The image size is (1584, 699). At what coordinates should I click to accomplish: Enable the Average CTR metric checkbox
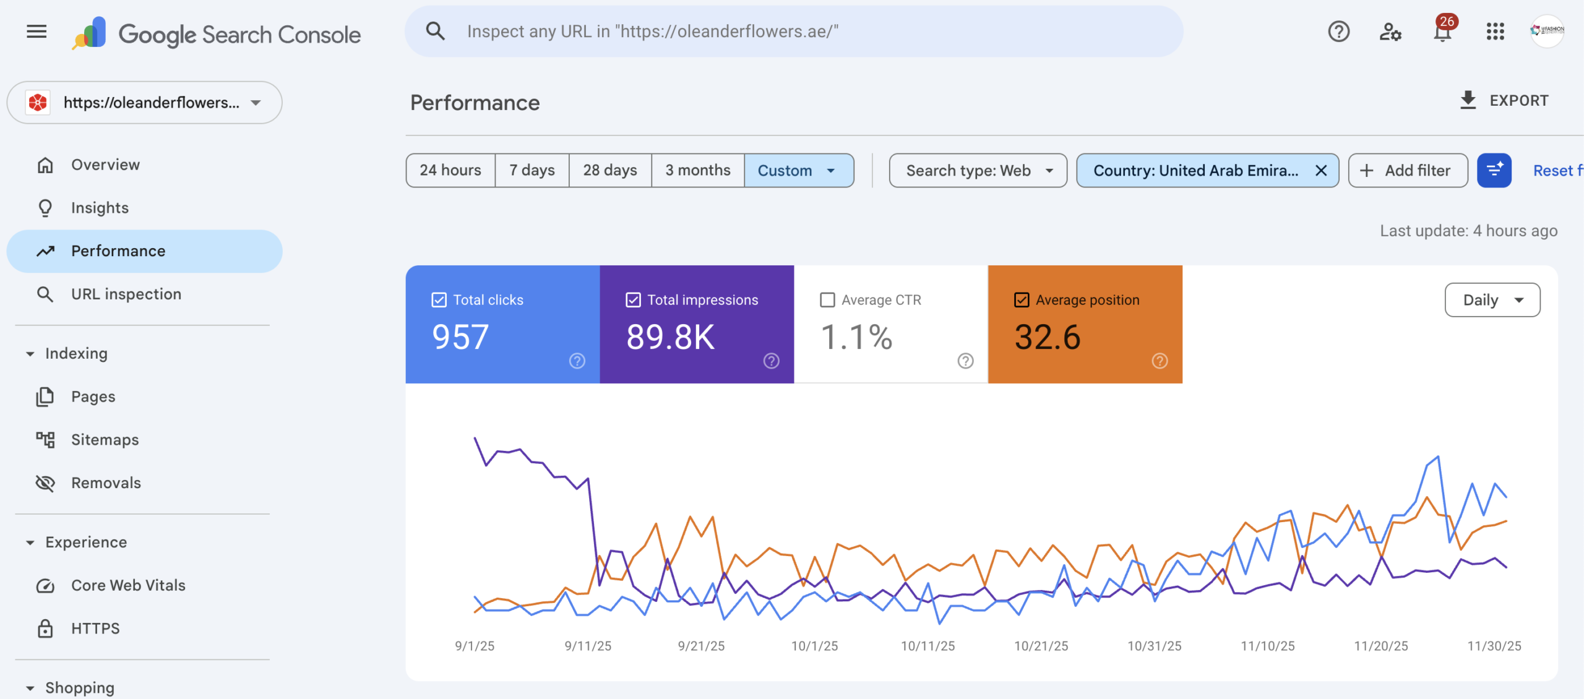click(827, 299)
